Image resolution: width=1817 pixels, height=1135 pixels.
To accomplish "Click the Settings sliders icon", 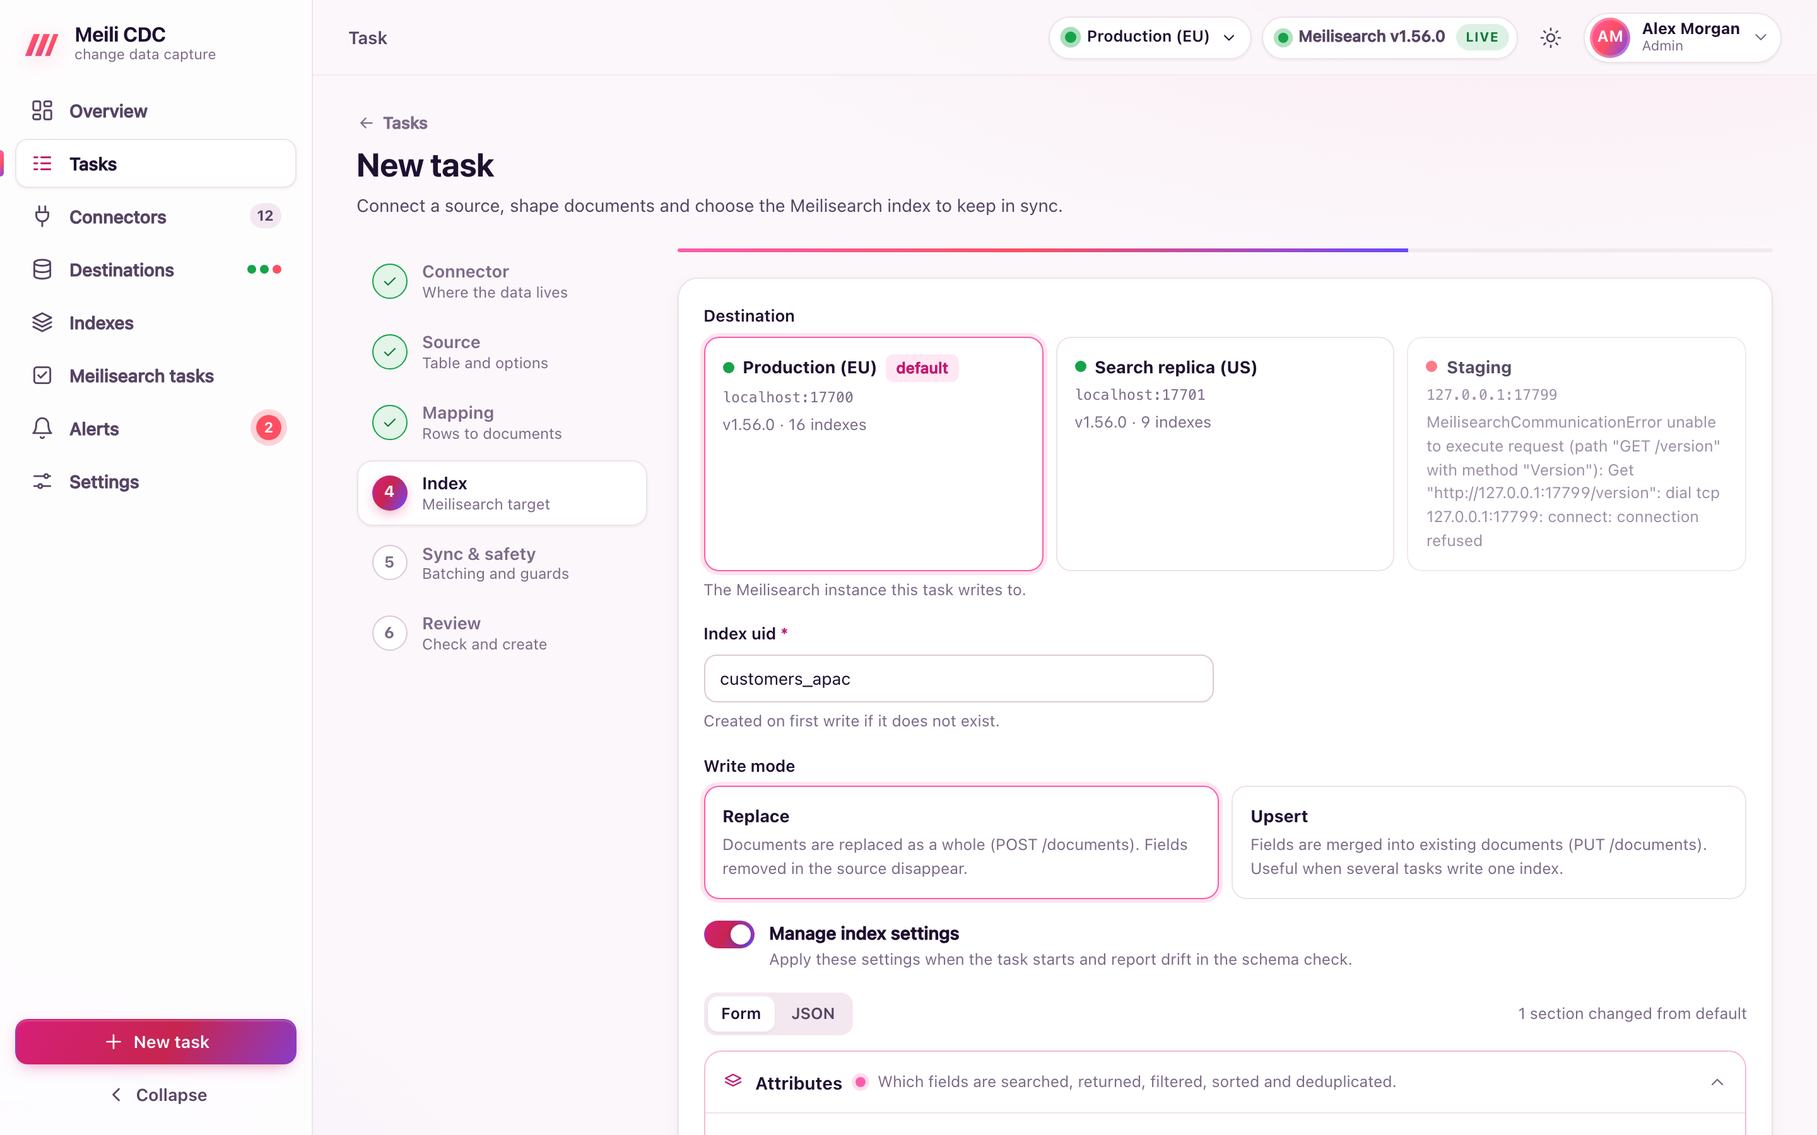I will pos(42,482).
